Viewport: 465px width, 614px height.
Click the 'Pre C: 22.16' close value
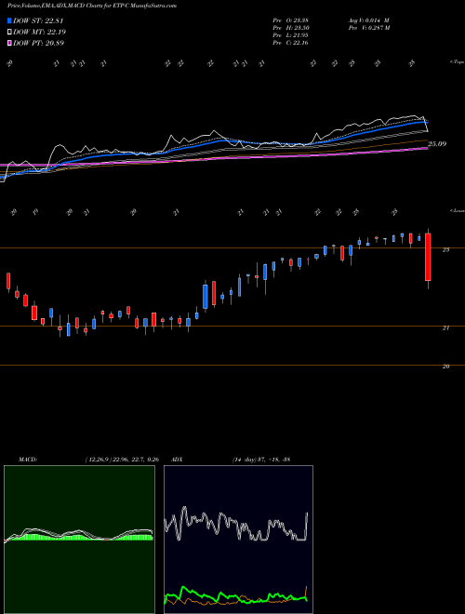pos(291,43)
